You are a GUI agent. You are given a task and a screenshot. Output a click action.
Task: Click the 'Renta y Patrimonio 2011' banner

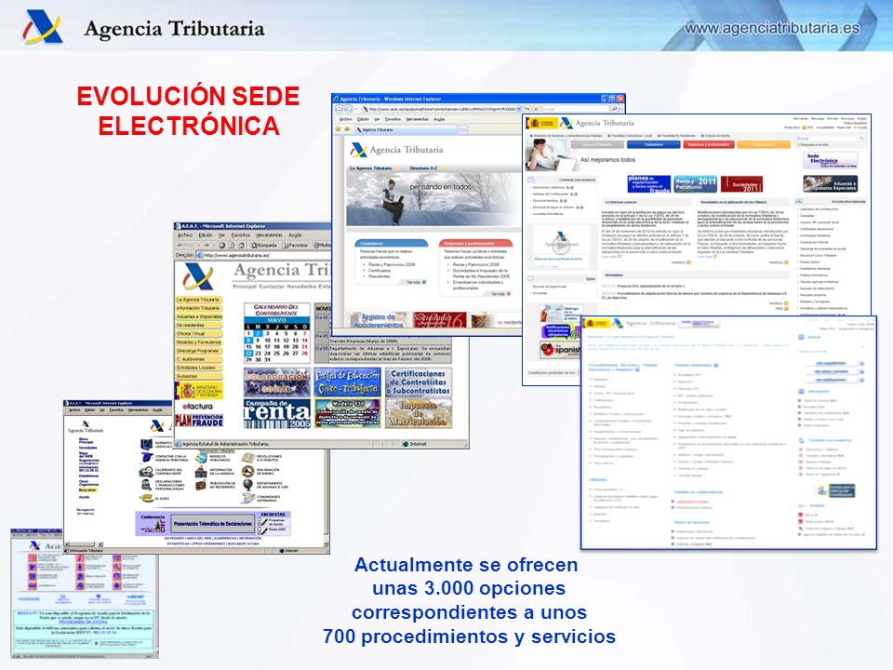click(696, 184)
